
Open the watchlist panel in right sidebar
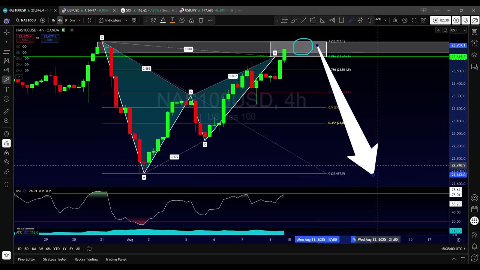[x=474, y=33]
